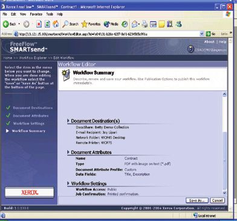Click 'PDF with image on text (*.pdf)' value

[148, 164]
